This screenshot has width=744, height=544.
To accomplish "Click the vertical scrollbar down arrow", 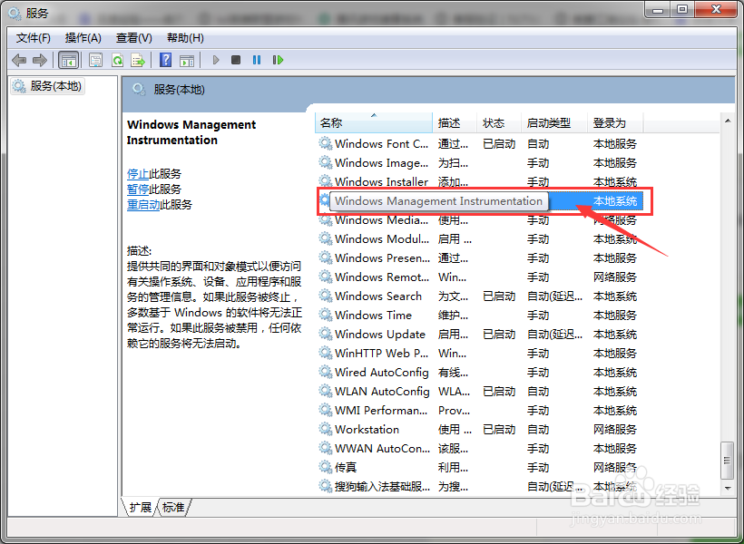I will tap(728, 488).
